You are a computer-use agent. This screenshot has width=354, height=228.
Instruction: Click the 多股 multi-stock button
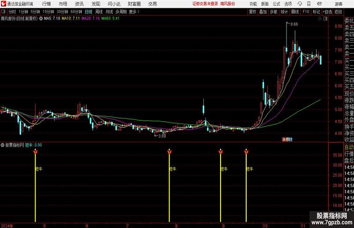273,12
